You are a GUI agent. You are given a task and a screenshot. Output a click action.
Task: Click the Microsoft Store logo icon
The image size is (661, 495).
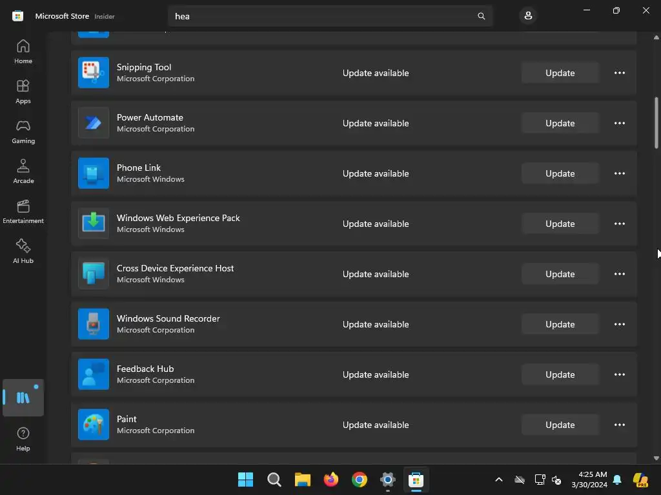click(17, 16)
